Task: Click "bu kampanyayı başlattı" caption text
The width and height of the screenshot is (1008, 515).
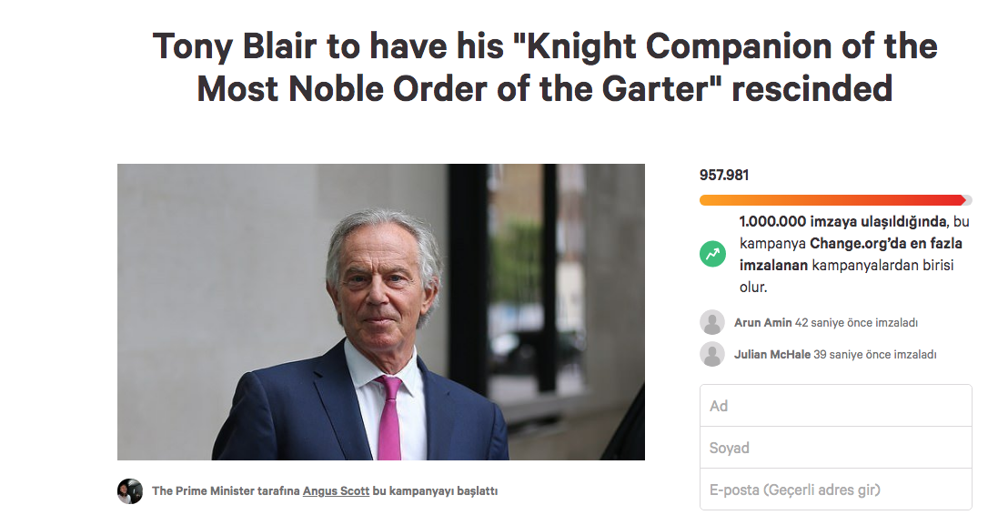Action: 435,490
